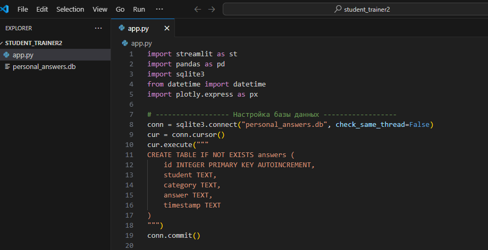Open the File menu
488x250 pixels.
coord(23,9)
